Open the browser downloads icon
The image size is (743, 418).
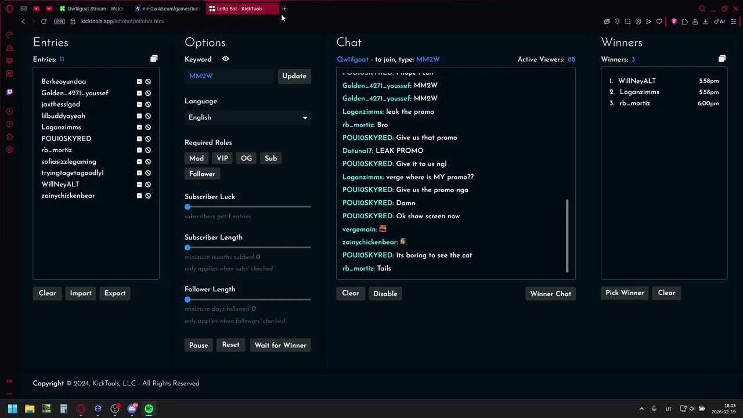tap(705, 21)
